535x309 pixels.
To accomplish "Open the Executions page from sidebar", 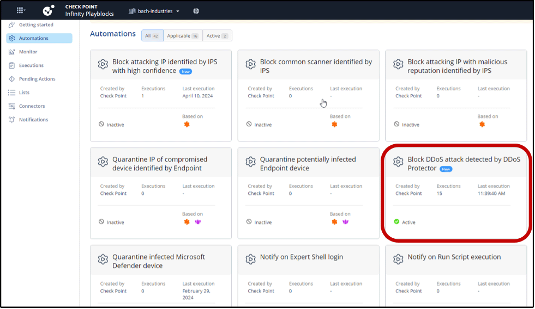I will (31, 65).
